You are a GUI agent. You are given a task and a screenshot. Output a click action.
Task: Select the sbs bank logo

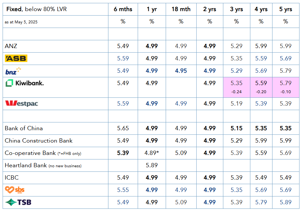pyautogui.click(x=15, y=190)
